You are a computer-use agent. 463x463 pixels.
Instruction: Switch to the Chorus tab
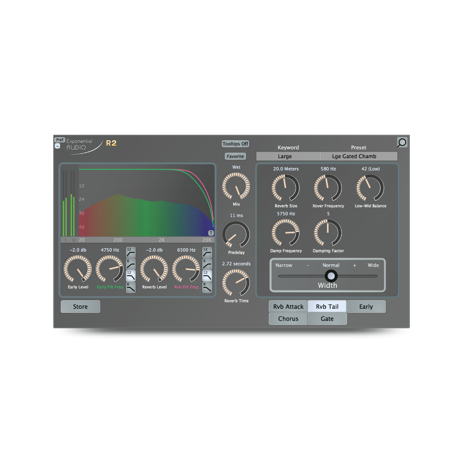pos(288,319)
